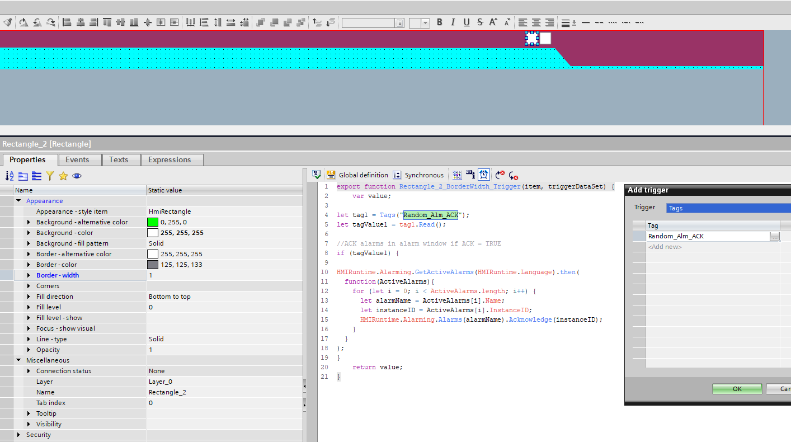This screenshot has height=442, width=791.
Task: Click the script syntax check icon
Action: point(317,175)
